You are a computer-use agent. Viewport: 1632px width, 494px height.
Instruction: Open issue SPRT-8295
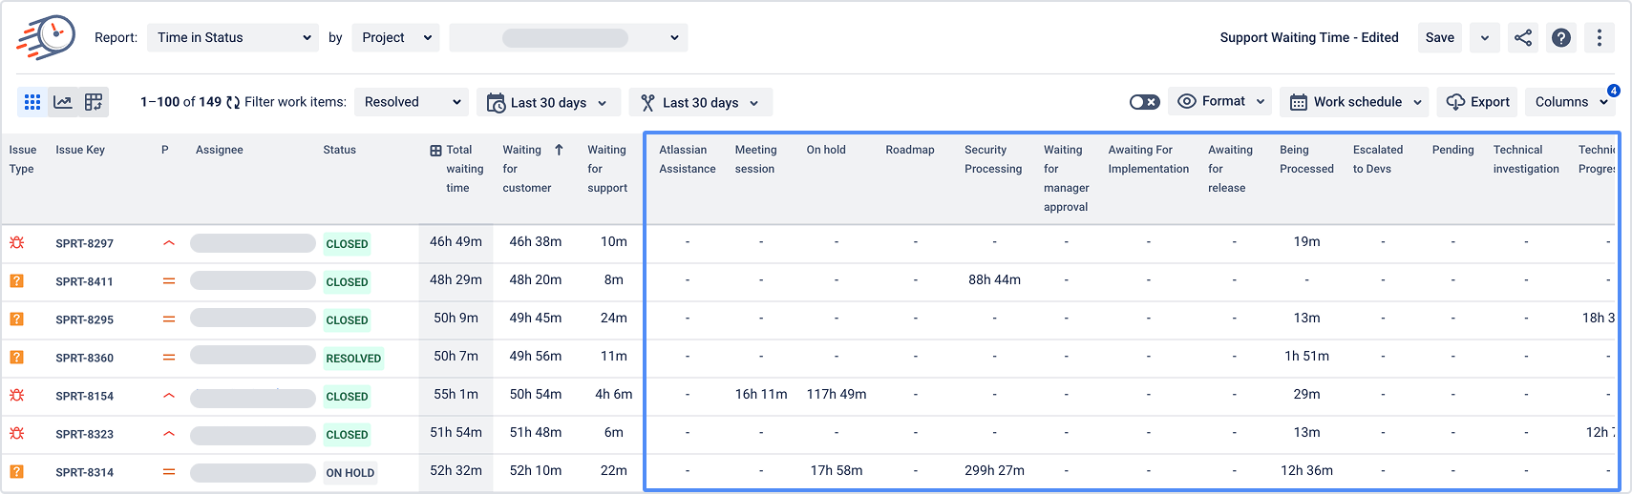pyautogui.click(x=84, y=319)
